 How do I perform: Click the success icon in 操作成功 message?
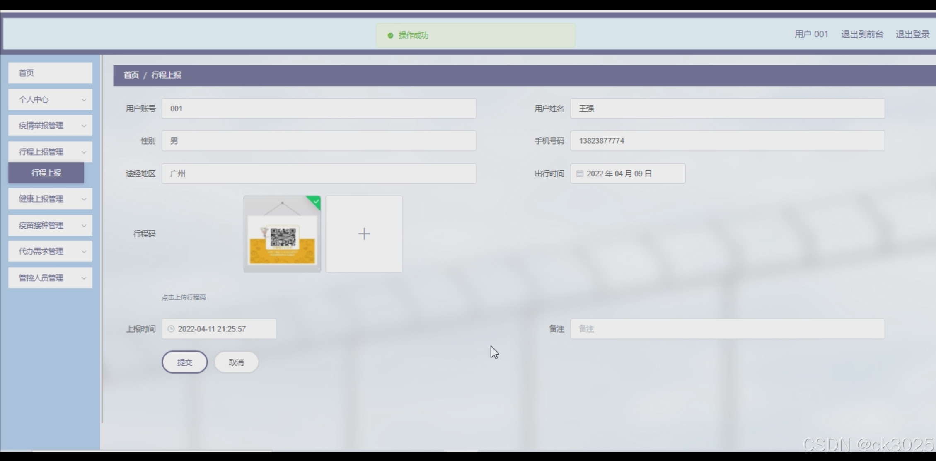point(390,36)
